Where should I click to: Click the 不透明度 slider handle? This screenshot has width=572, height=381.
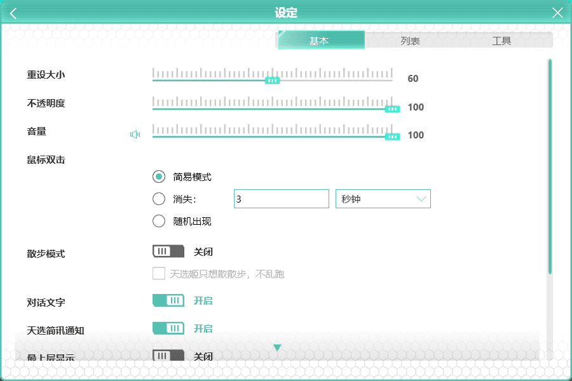[393, 109]
